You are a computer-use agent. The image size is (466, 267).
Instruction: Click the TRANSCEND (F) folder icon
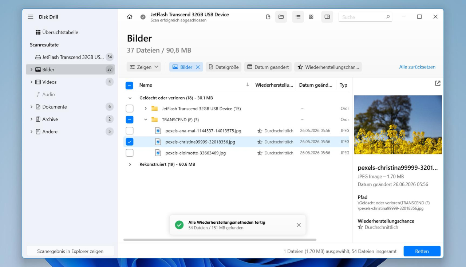click(155, 119)
